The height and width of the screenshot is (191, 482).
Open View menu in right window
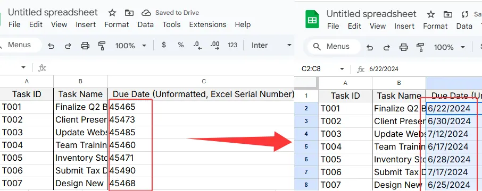[378, 27]
